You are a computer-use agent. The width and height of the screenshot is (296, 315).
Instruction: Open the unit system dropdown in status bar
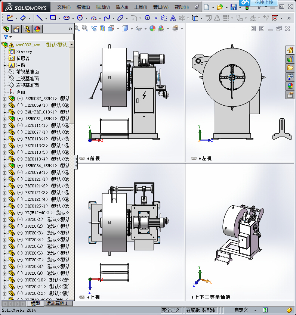(255, 311)
